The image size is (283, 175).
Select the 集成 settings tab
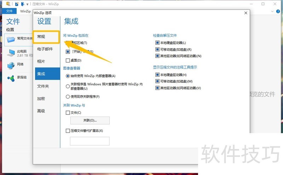tap(47, 74)
